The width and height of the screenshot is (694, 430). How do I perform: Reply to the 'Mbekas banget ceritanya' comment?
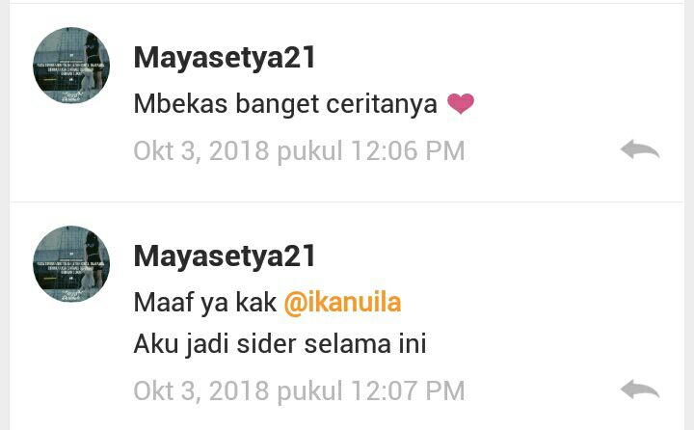pyautogui.click(x=640, y=149)
